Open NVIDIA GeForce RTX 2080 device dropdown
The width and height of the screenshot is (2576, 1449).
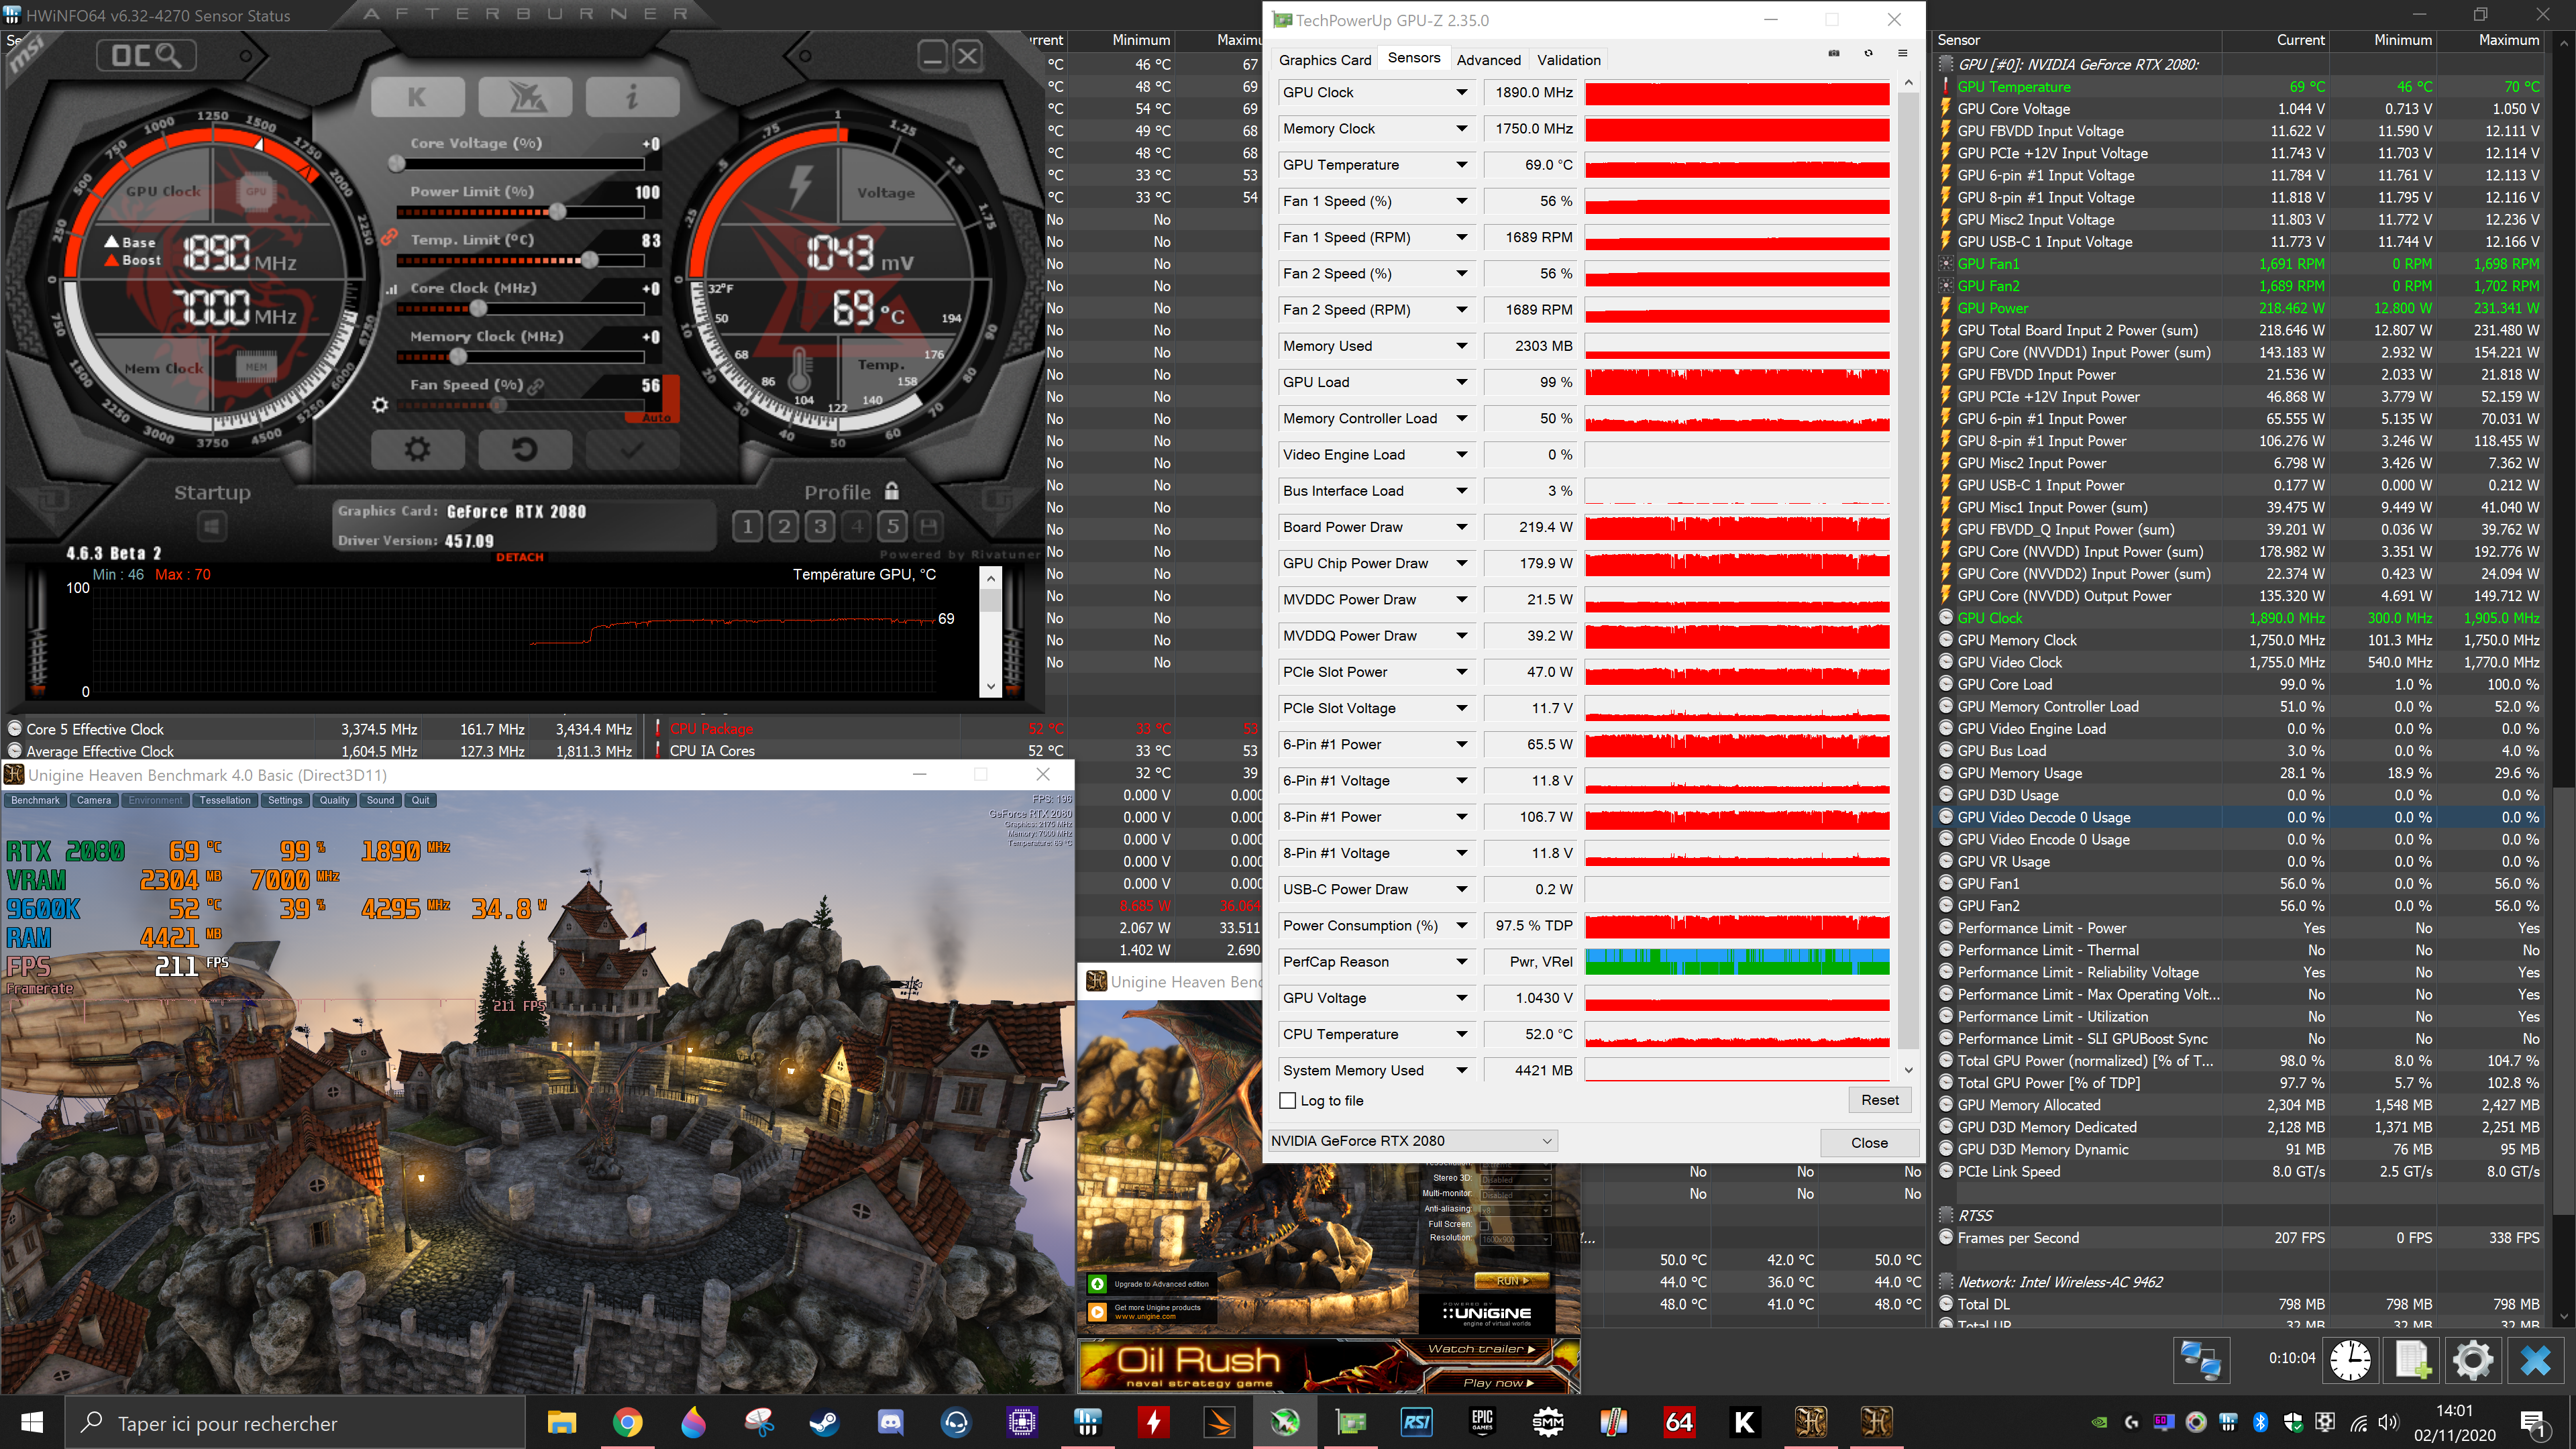[1413, 1141]
